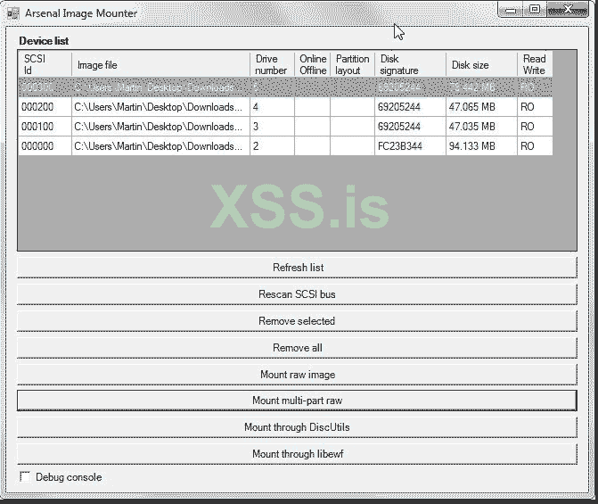The height and width of the screenshot is (504, 598).
Task: Click the Read Write column header
Action: (x=535, y=64)
